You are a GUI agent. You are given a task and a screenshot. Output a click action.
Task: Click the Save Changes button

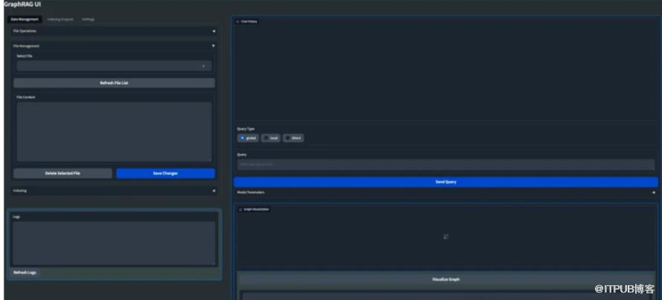point(165,173)
